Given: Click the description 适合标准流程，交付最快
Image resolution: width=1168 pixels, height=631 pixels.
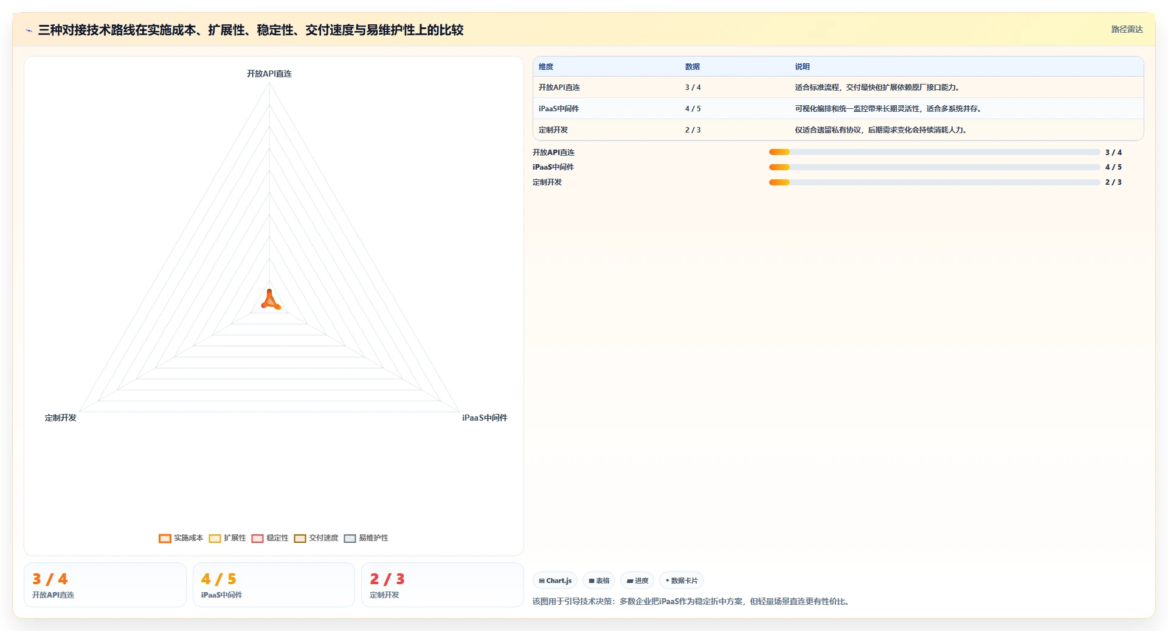Looking at the screenshot, I should pos(878,88).
